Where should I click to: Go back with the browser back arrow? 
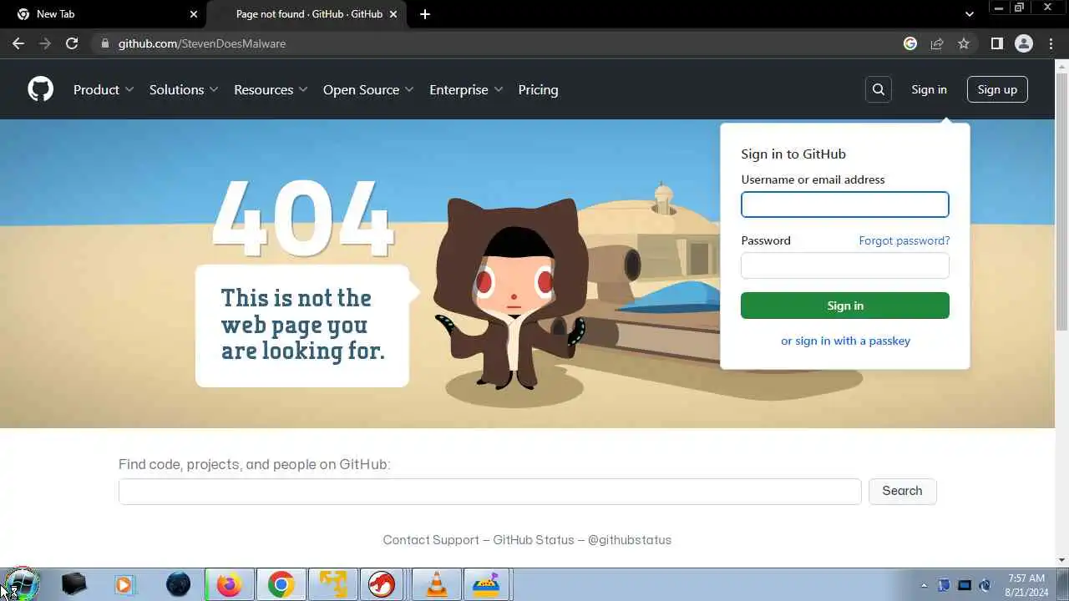coord(18,43)
